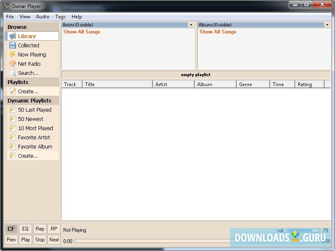Click the Donar Player title bar icon

7,6
